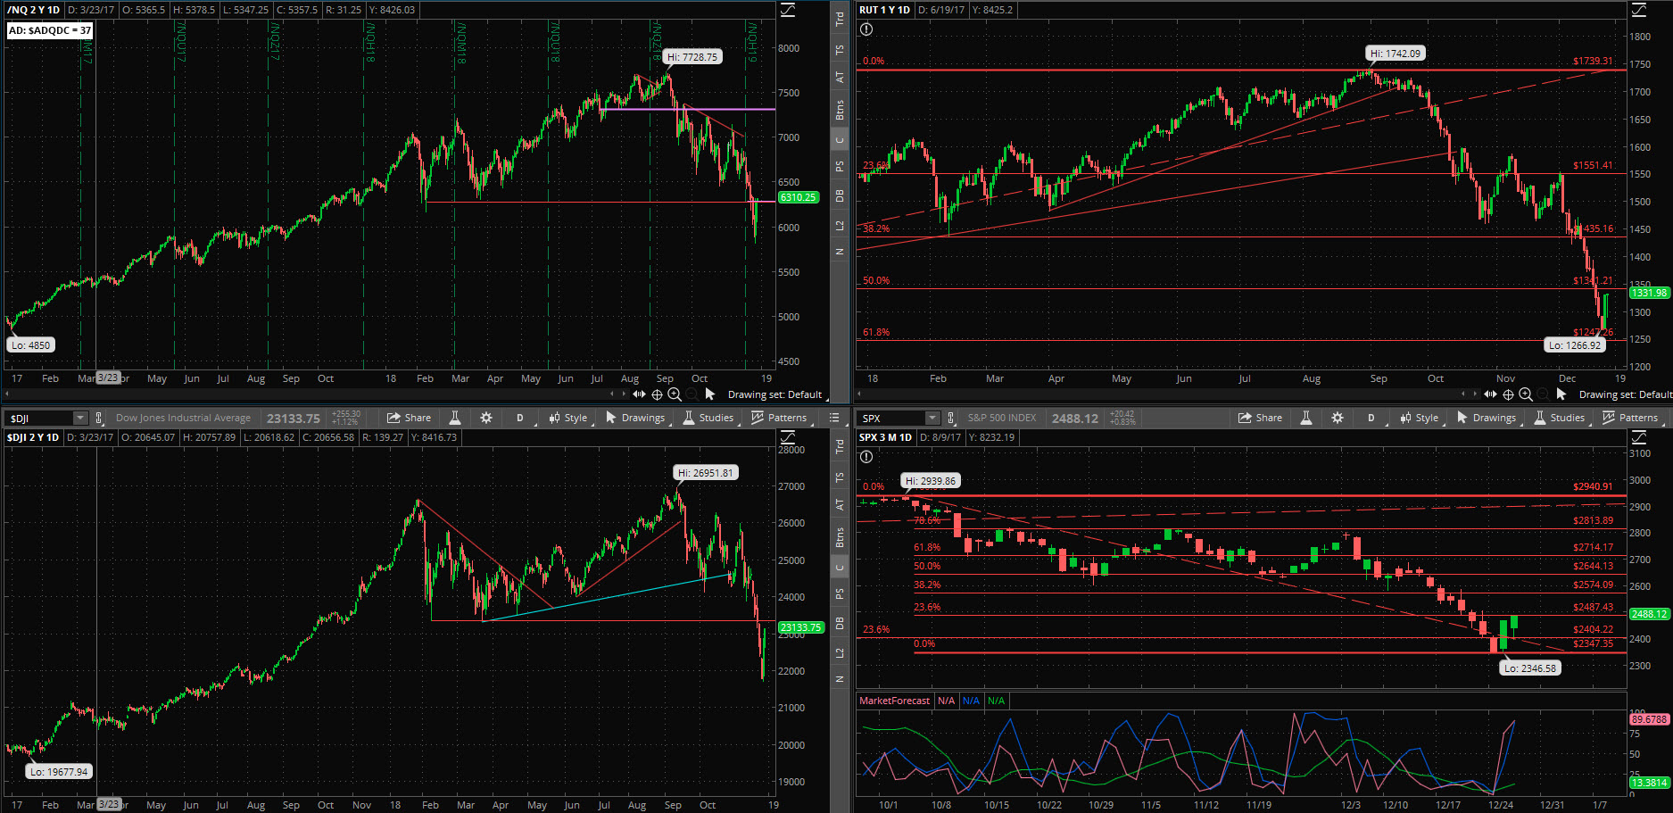
Task: Open the Share menu on the $DJI chart
Action: 409,418
